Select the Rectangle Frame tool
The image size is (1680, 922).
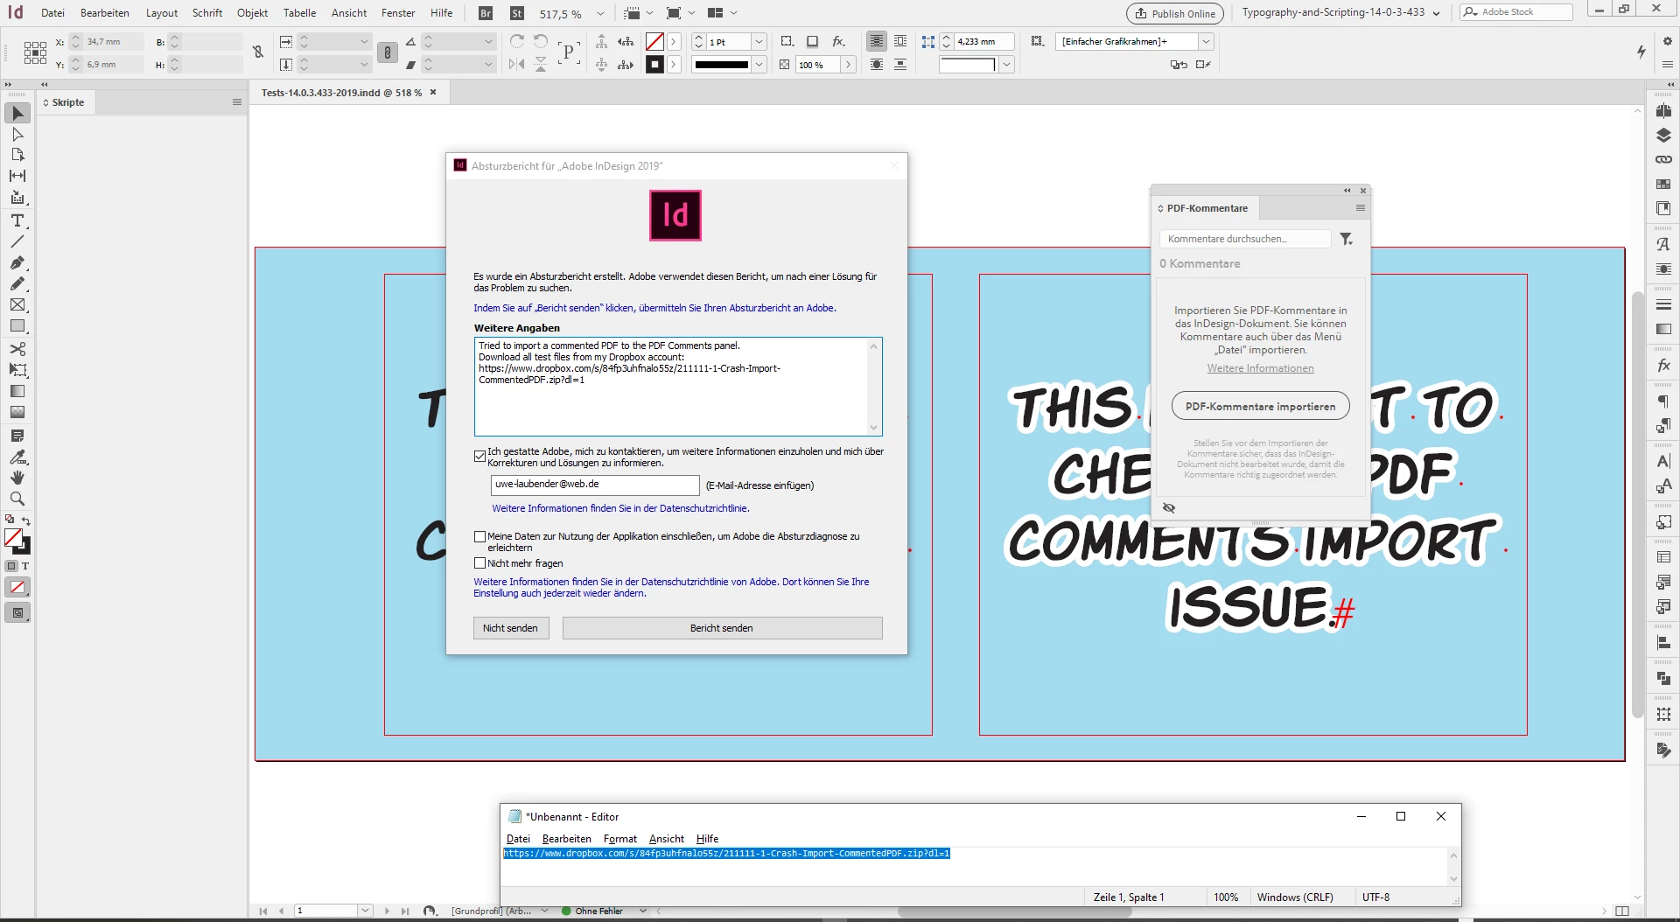17,304
